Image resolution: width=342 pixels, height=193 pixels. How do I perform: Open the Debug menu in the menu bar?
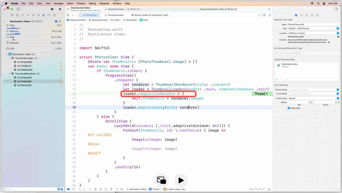pyautogui.click(x=92, y=3)
